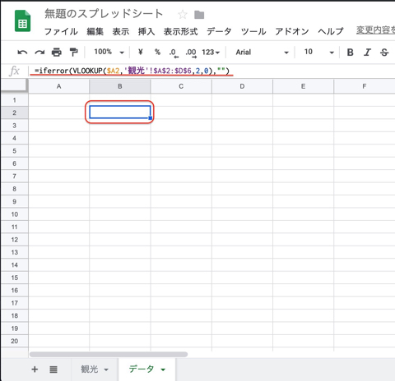Open the zoom 100% dropdown
The height and width of the screenshot is (381, 395).
[x=109, y=52]
